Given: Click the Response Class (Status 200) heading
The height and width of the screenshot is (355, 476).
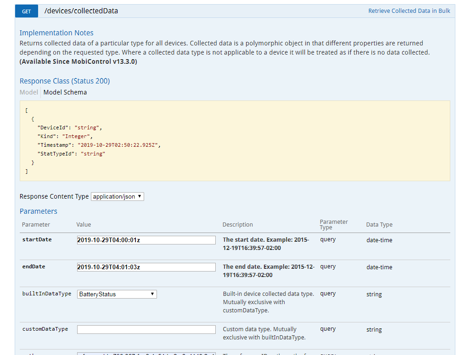Looking at the screenshot, I should point(65,81).
